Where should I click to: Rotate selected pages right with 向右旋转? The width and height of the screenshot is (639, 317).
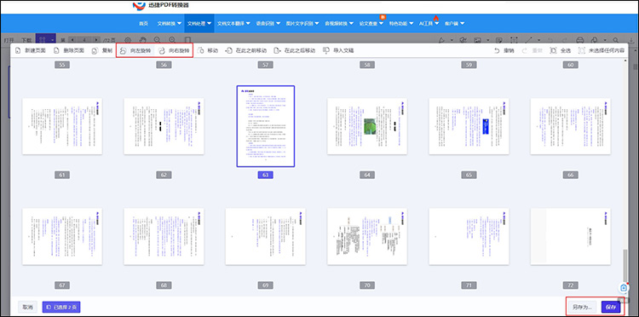pos(175,50)
